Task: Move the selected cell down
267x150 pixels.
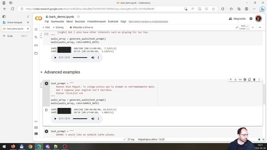Action: 235,80
